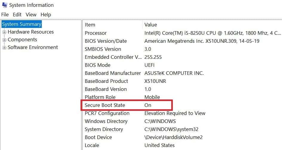
Task: Expand the Components tree node
Action: click(4, 40)
